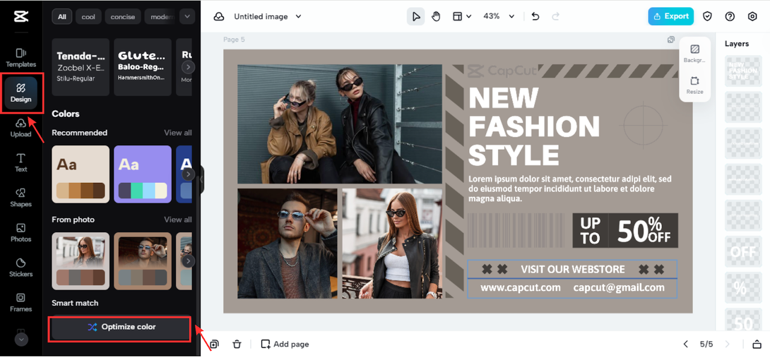Viewport: 770px width, 358px height.
Task: Expand the style filter chips dropdown
Action: (188, 17)
